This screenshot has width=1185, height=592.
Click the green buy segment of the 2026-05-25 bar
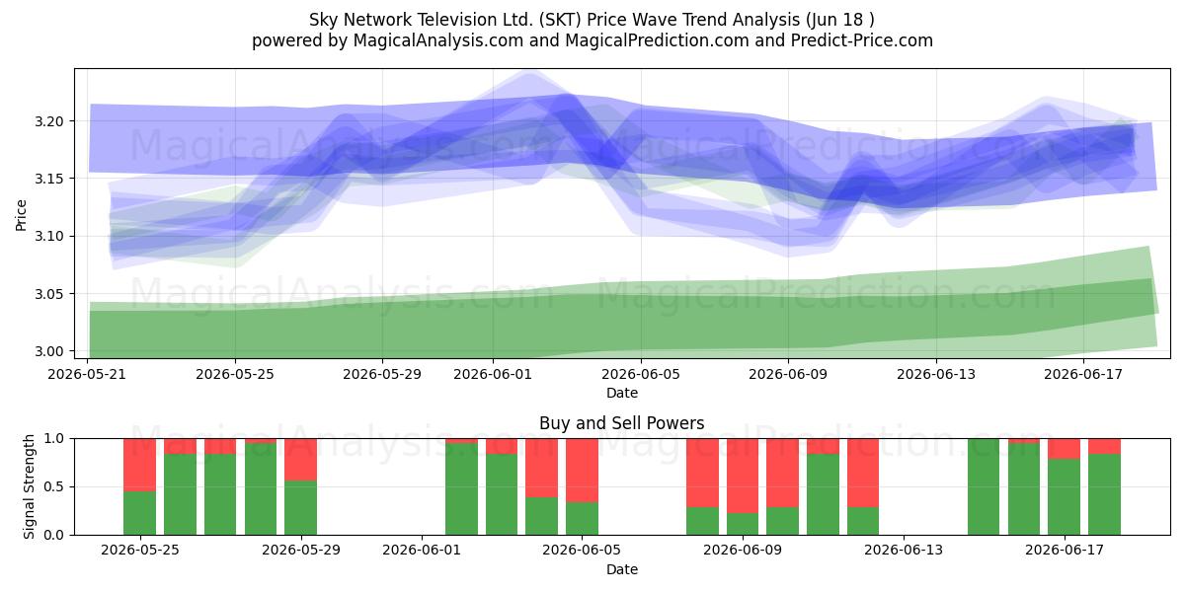[x=139, y=513]
